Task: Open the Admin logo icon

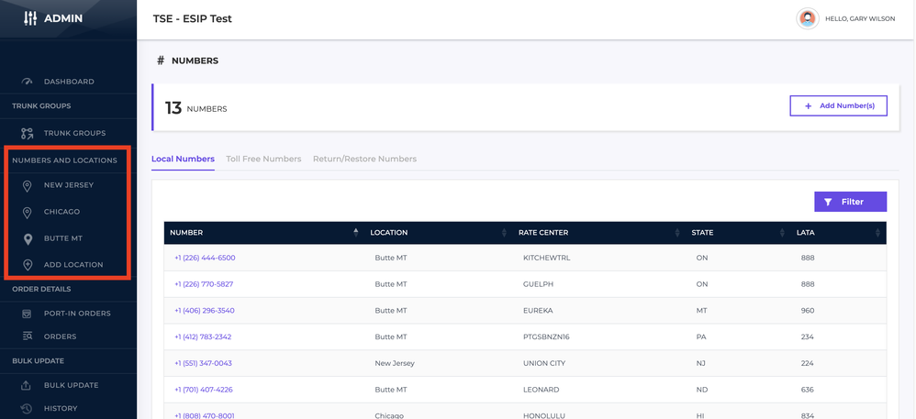Action: point(29,18)
